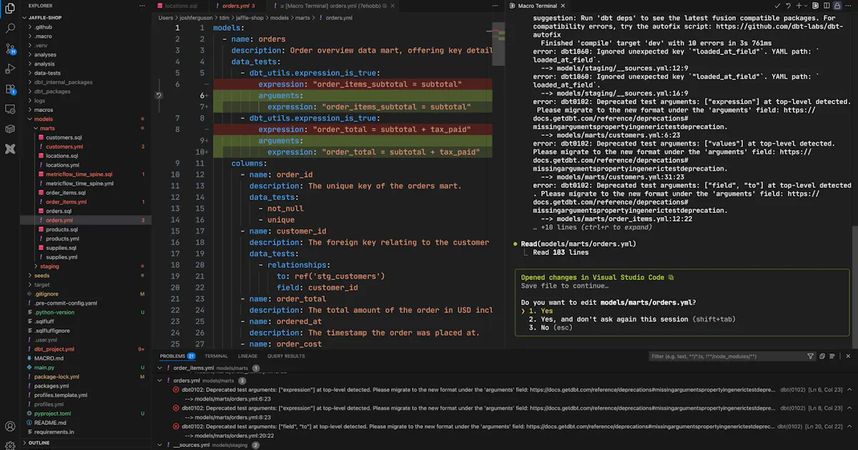This screenshot has height=450, width=858.
Task: Click the accept checkmark icon above the terminal
Action: [778, 5]
